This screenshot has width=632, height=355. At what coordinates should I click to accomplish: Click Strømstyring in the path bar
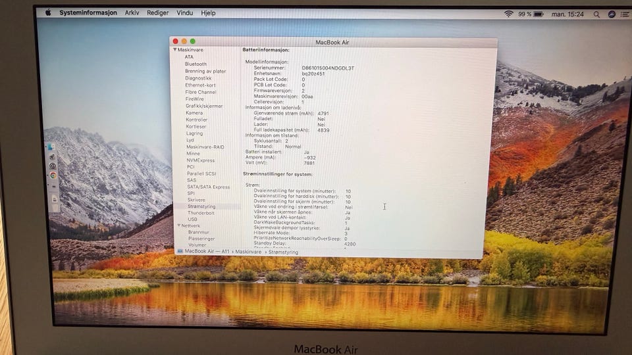coord(283,252)
